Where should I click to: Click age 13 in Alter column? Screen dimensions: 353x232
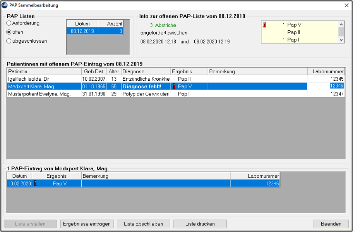pos(114,79)
